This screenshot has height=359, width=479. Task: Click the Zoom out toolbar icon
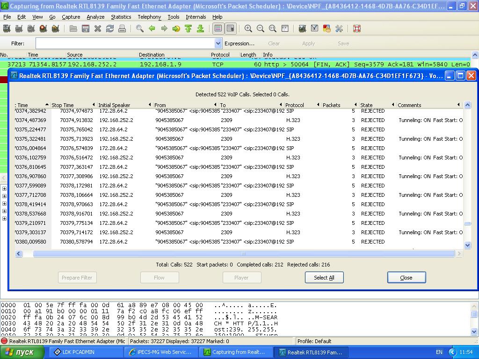pyautogui.click(x=261, y=29)
